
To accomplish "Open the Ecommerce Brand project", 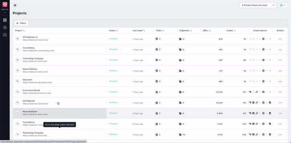I will tap(31, 90).
